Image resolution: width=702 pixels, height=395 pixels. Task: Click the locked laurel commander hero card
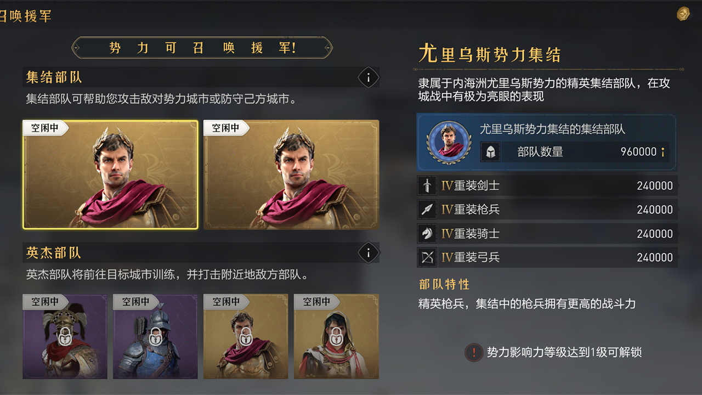coord(246,336)
